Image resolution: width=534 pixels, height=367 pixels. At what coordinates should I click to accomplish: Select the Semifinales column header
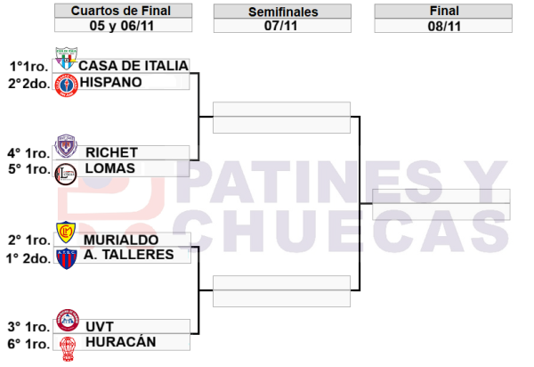[x=281, y=11]
